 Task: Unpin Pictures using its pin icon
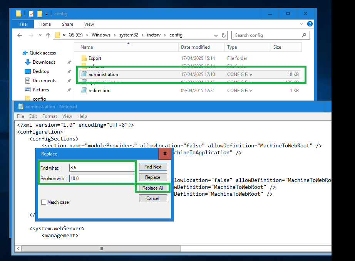(69, 90)
